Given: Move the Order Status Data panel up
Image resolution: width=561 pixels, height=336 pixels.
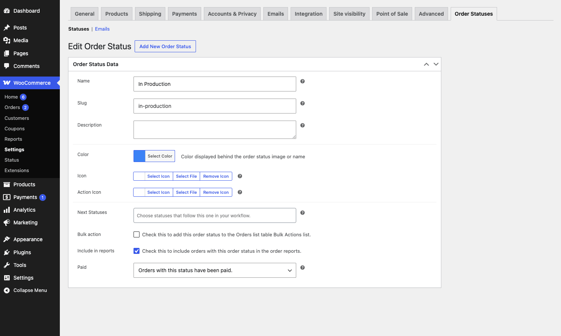Looking at the screenshot, I should pyautogui.click(x=426, y=64).
